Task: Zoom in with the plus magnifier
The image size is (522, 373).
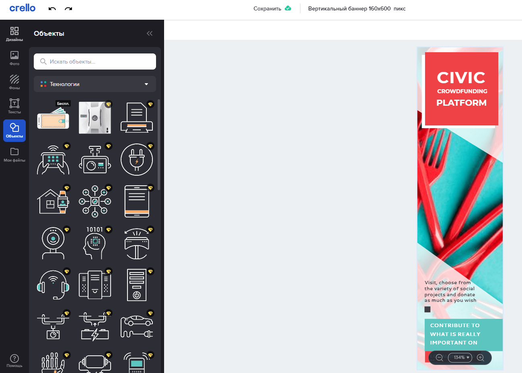Action: (480, 357)
